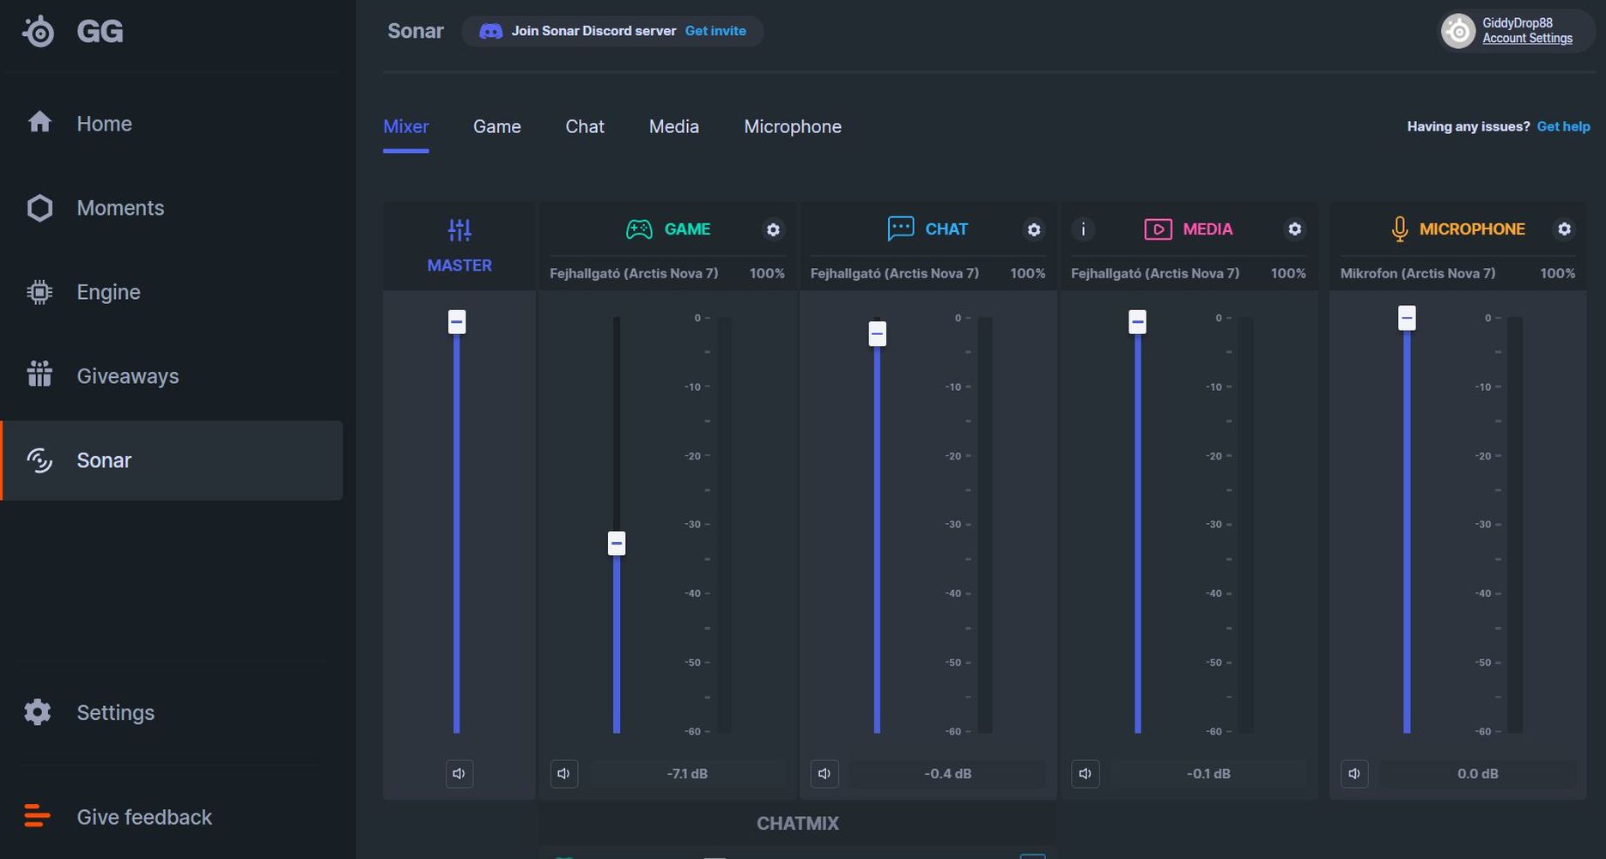
Task: Click the Master volume slider handle
Action: 457,322
